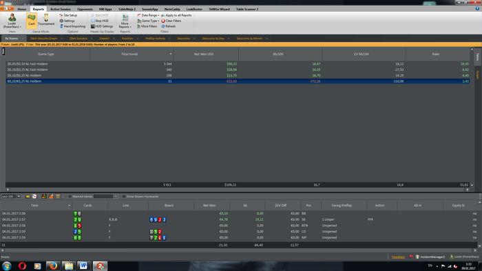Open the Marked hands combo box
Image resolution: width=482 pixels, height=271 pixels.
105,197
